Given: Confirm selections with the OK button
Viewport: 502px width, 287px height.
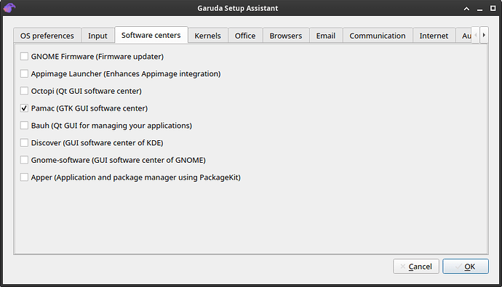Looking at the screenshot, I should 466,267.
